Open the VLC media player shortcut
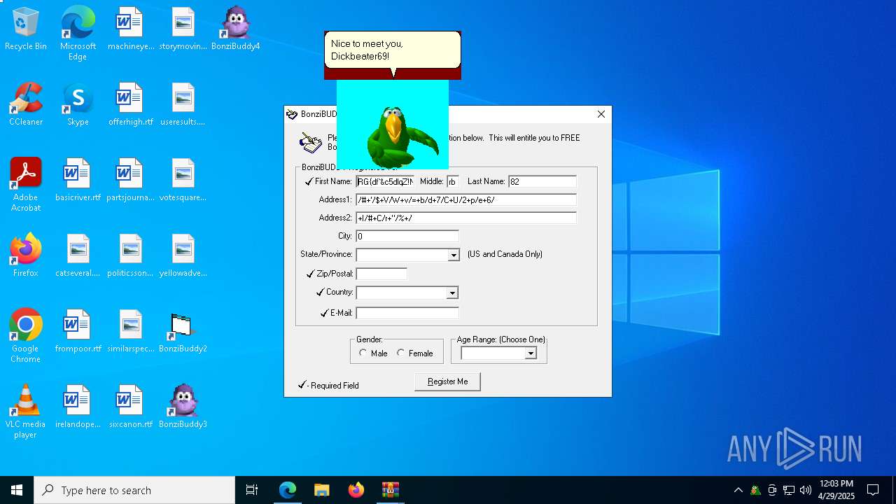Screen dimensions: 896x504 tap(26, 411)
